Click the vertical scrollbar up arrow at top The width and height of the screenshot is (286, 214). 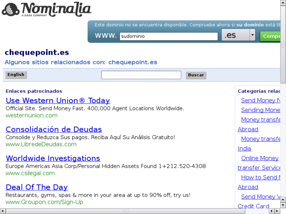click(283, 3)
